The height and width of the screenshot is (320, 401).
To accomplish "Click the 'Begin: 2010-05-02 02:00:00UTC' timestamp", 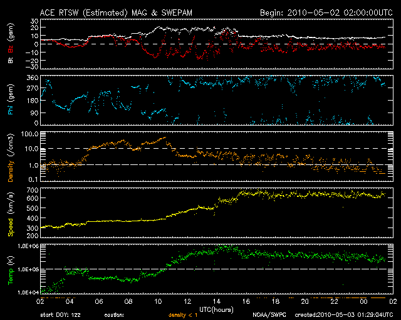I will click(x=326, y=12).
